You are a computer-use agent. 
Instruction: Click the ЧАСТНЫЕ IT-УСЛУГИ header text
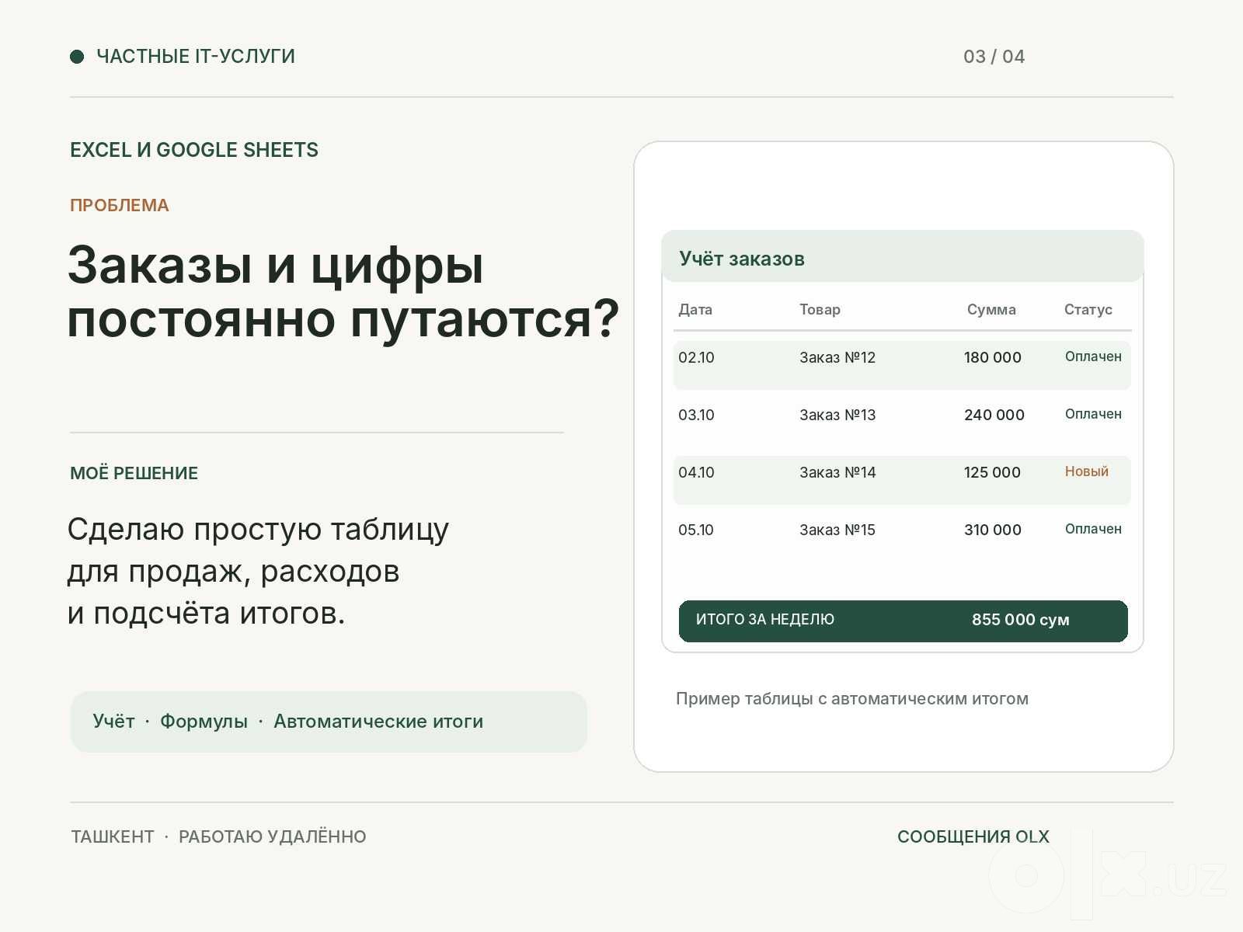point(196,57)
